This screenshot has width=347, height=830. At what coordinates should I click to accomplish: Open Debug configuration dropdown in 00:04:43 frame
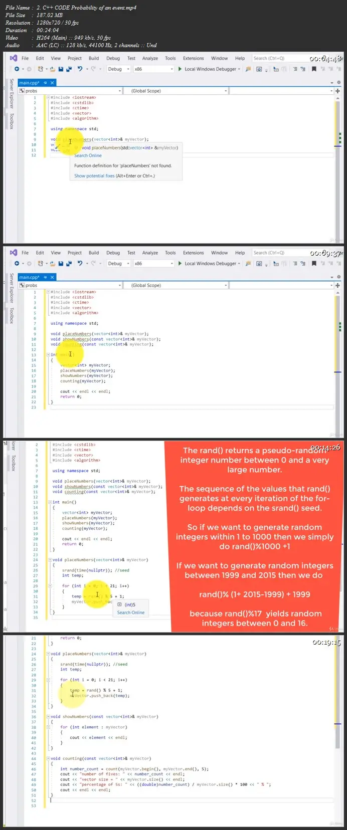point(118,69)
